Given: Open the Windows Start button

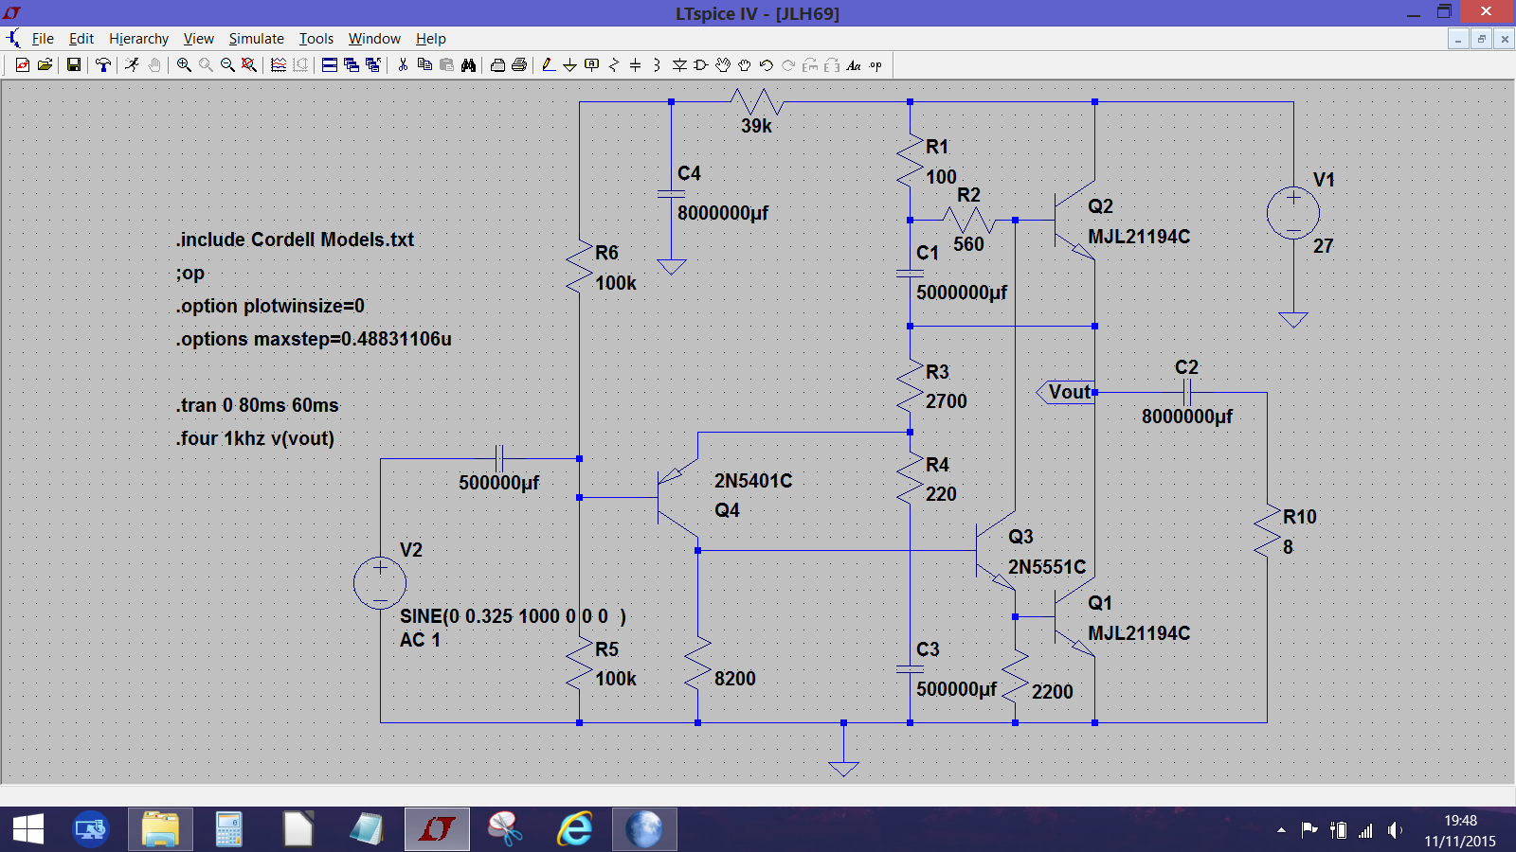Looking at the screenshot, I should (28, 829).
